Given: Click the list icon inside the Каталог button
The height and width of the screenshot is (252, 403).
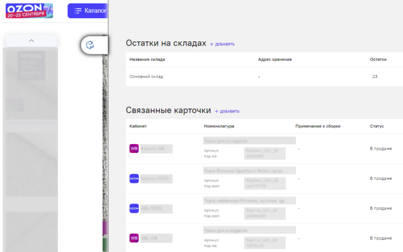Looking at the screenshot, I should tap(77, 10).
